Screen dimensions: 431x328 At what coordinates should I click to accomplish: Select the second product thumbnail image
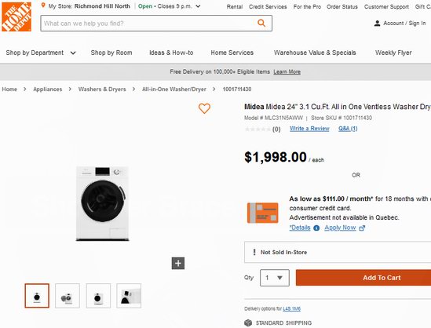68,296
